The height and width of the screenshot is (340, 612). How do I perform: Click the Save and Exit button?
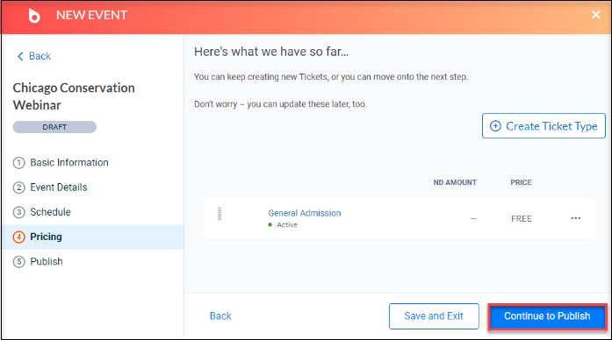(434, 316)
